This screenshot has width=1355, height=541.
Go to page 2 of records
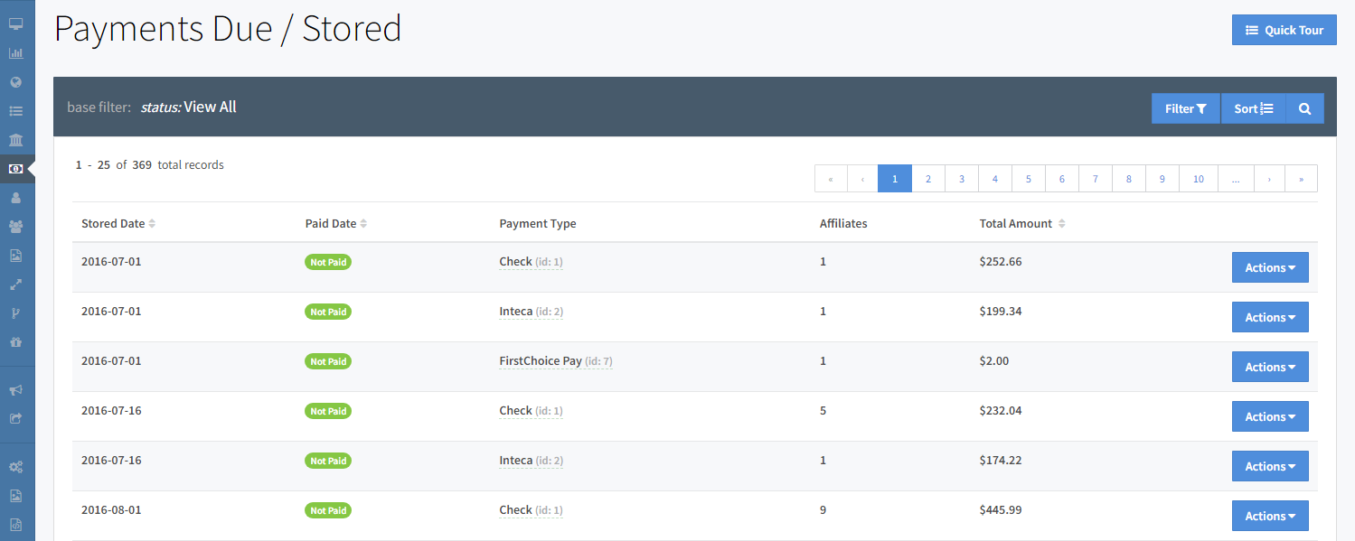927,179
